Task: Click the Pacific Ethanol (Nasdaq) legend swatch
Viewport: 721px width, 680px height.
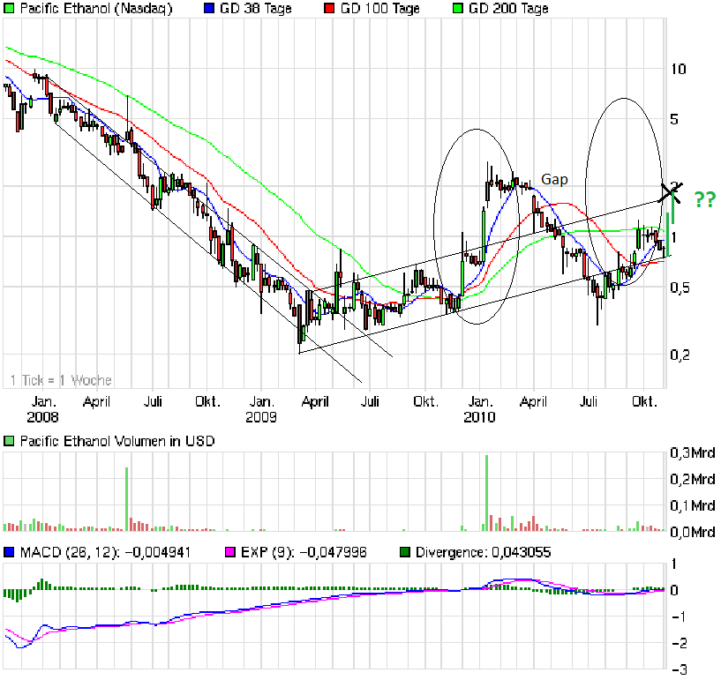Action: pos(9,8)
